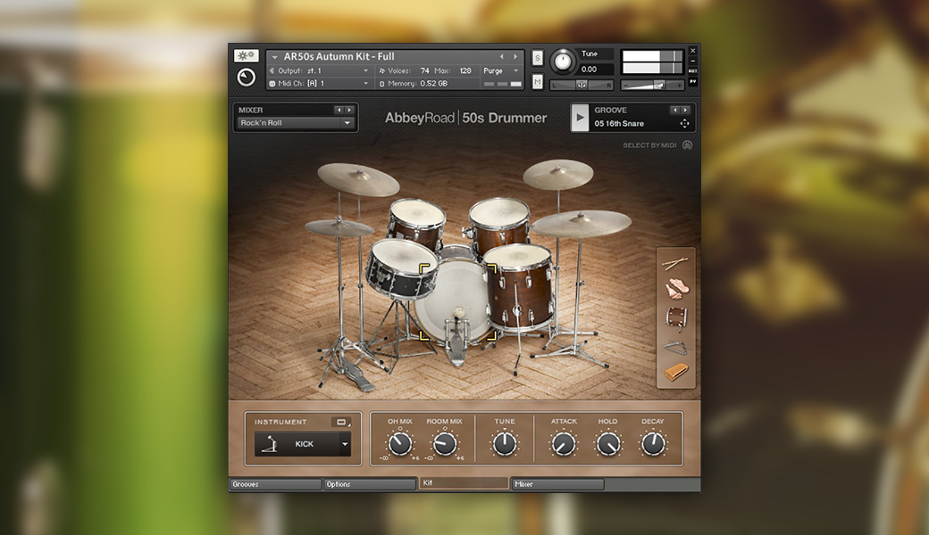Toggle the PV button in the header
The height and width of the screenshot is (535, 929).
click(692, 81)
